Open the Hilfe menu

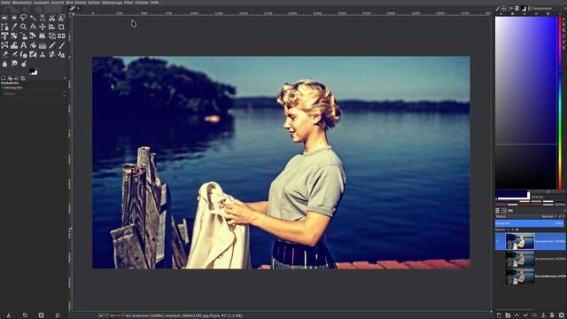(154, 2)
